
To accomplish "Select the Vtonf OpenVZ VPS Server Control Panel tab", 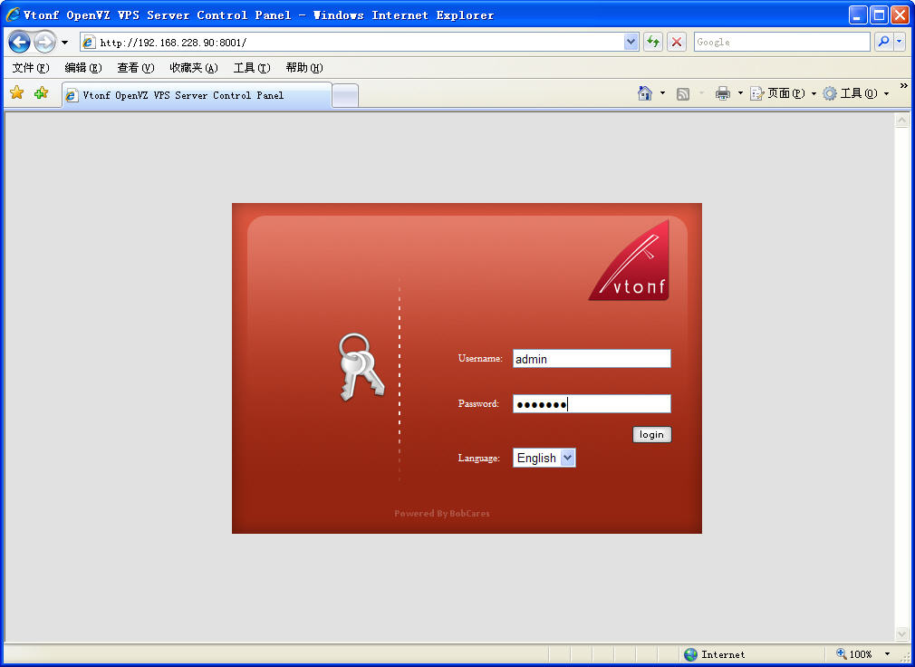I will (x=197, y=95).
